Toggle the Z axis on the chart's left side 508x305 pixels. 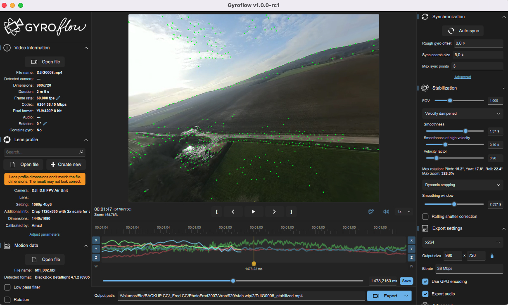click(96, 258)
